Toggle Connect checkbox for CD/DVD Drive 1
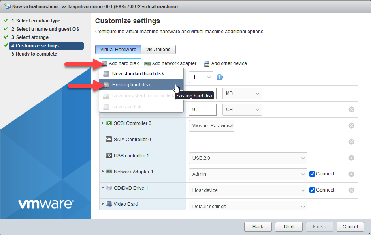 tap(312, 190)
